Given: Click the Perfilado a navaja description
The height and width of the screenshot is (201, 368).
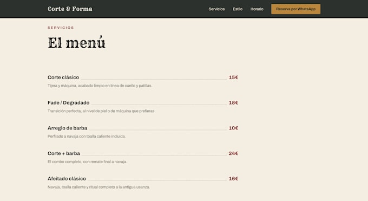Looking at the screenshot, I should coord(87,137).
